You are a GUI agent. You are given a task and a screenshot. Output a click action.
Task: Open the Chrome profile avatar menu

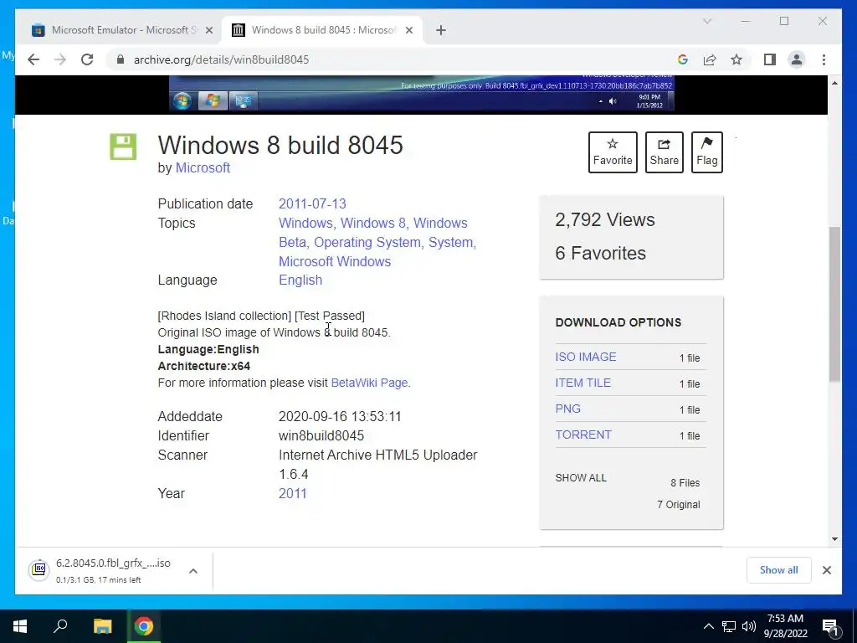(x=797, y=59)
